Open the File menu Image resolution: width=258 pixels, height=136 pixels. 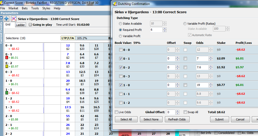[x=3, y=8]
